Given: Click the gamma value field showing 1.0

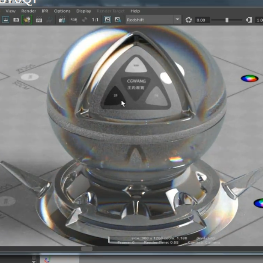Looking at the screenshot, I should [259, 20].
